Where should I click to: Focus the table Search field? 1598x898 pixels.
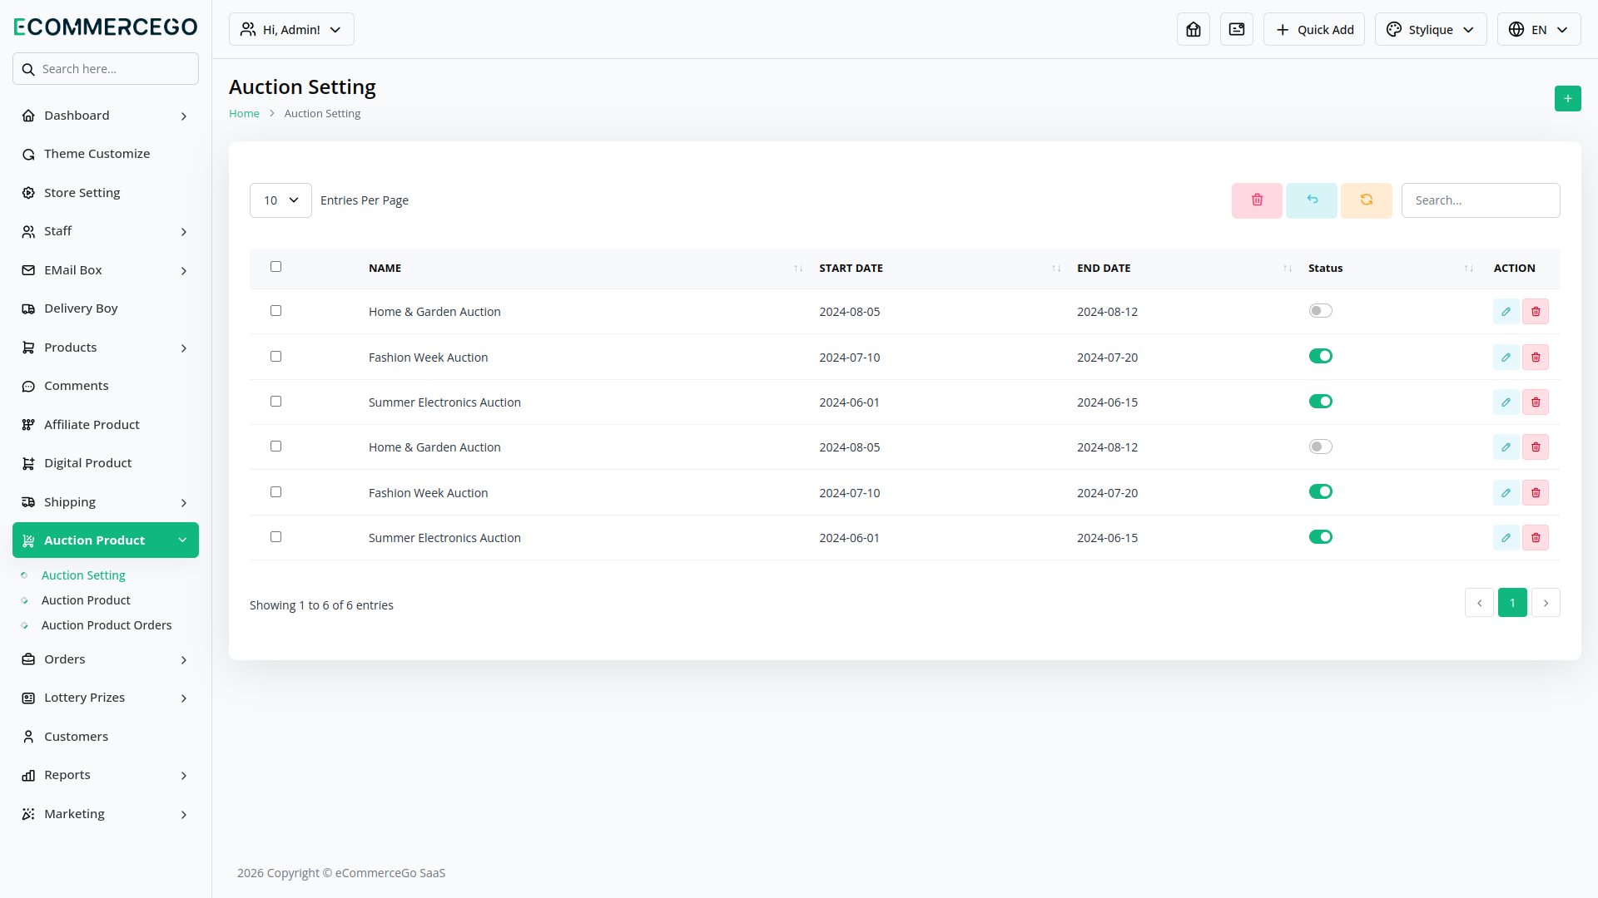pyautogui.click(x=1480, y=200)
